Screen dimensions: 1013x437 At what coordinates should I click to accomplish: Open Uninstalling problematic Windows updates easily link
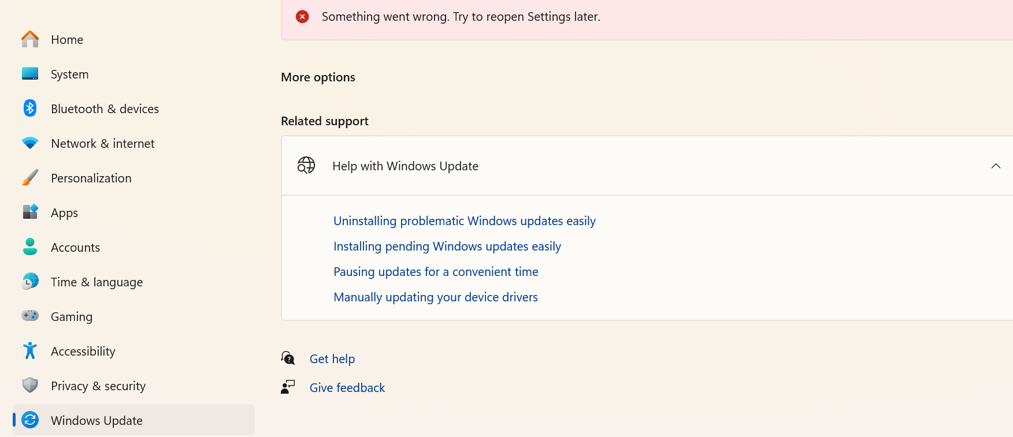tap(465, 221)
